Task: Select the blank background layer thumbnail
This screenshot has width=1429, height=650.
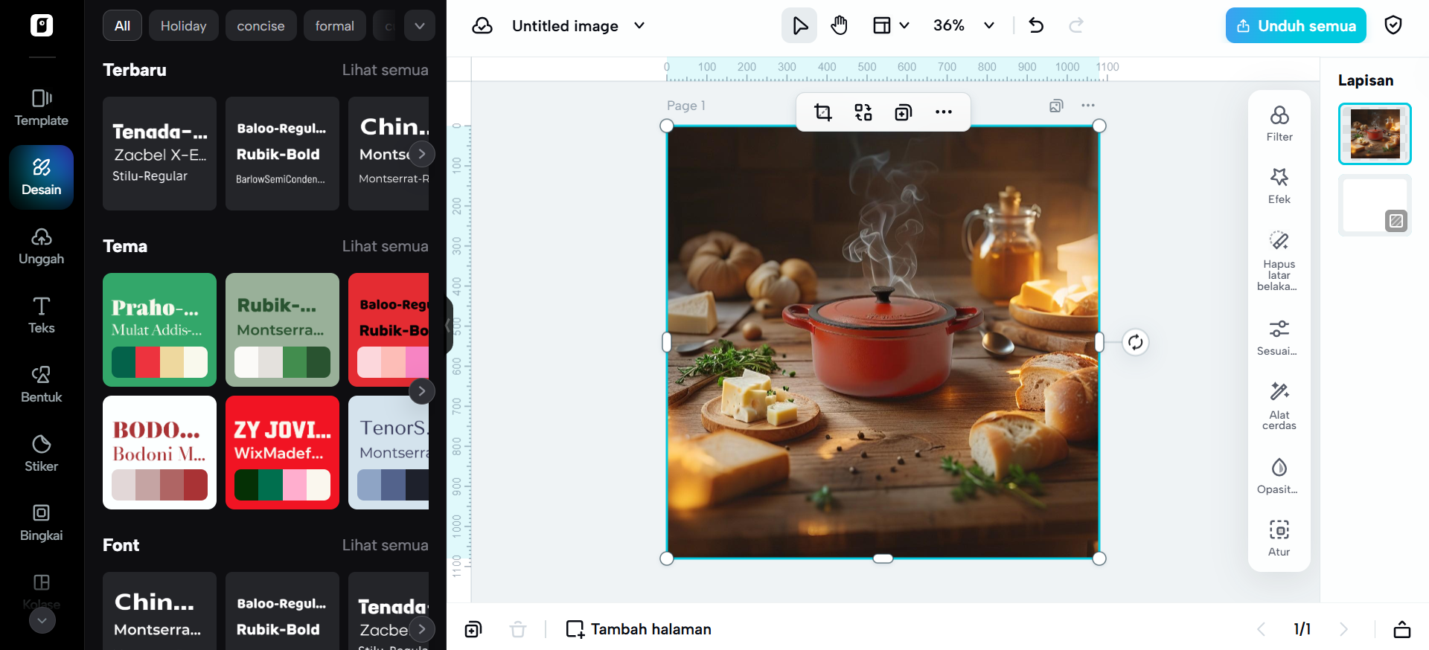Action: [1375, 205]
